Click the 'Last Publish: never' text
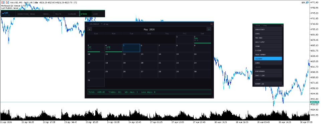The width and height of the screenshot is (321, 124). pyautogui.click(x=10, y=8)
